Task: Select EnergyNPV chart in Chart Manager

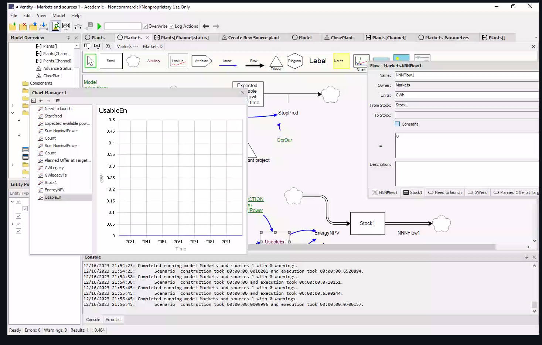Action: coord(54,190)
